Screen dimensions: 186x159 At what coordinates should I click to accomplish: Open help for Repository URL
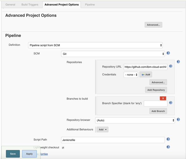(171, 66)
